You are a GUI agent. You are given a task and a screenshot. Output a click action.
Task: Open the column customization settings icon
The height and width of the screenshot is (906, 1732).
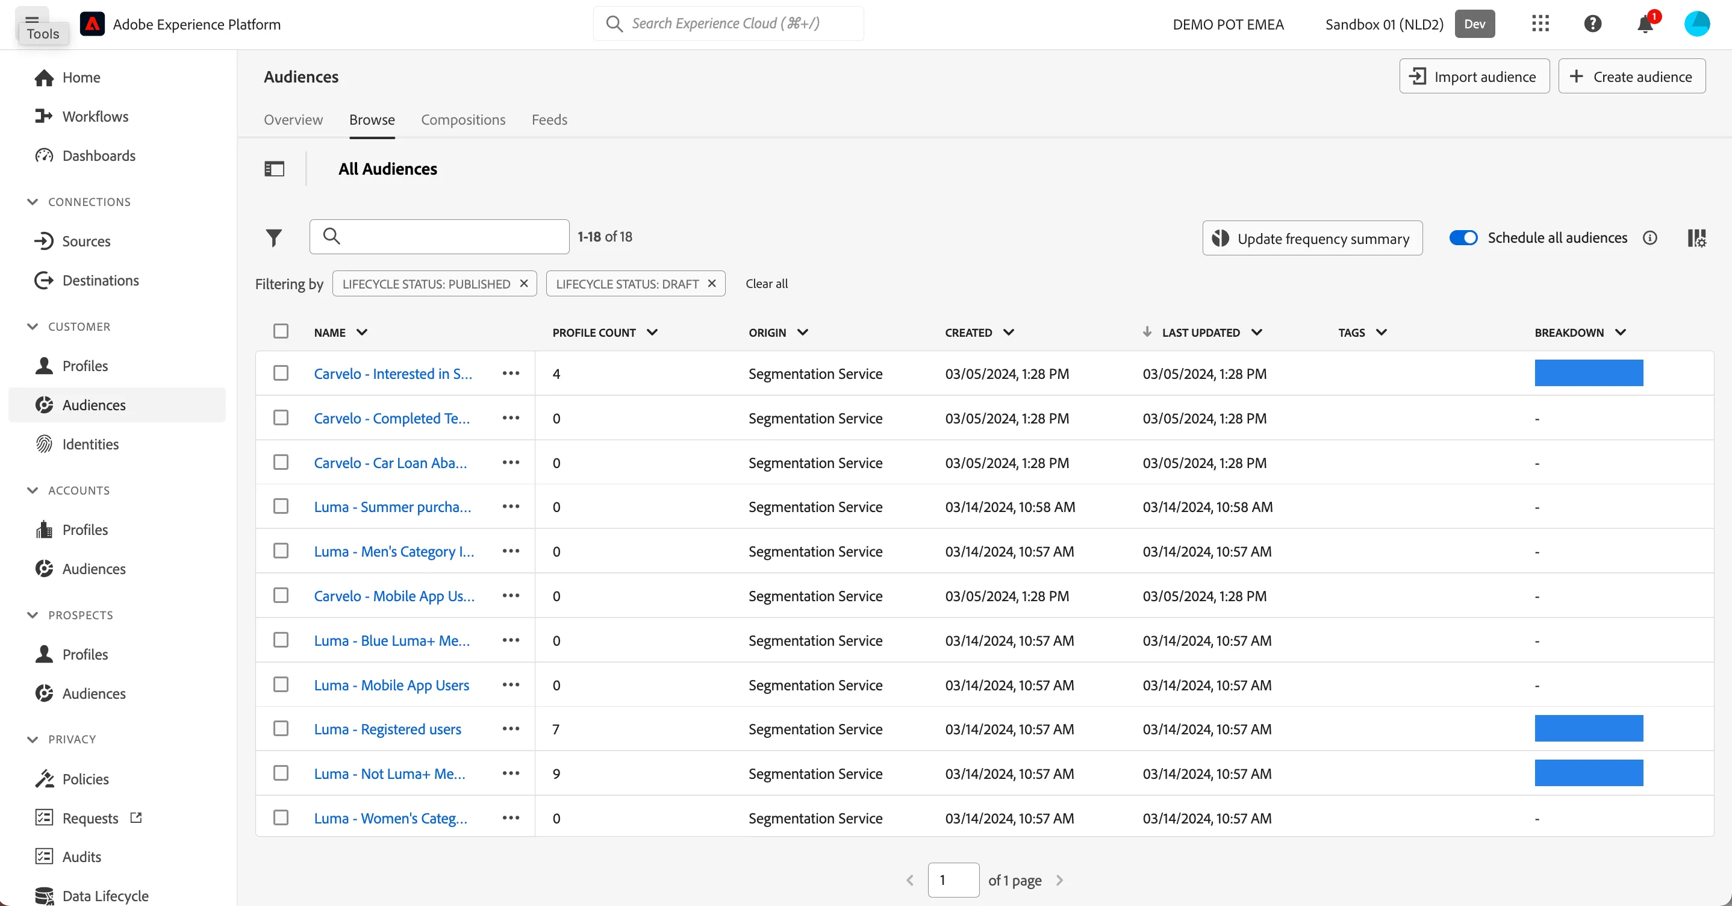coord(1696,238)
